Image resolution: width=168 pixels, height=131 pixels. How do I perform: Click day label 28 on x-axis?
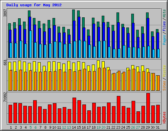pos(143,127)
